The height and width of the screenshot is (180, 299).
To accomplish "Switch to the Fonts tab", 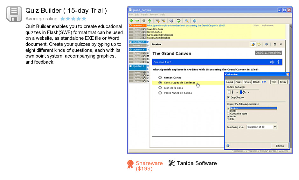I will [x=238, y=82].
